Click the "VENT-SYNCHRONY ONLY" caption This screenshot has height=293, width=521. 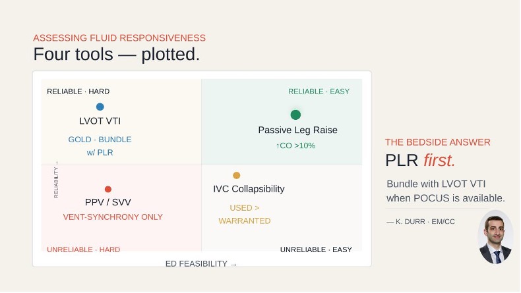click(113, 217)
